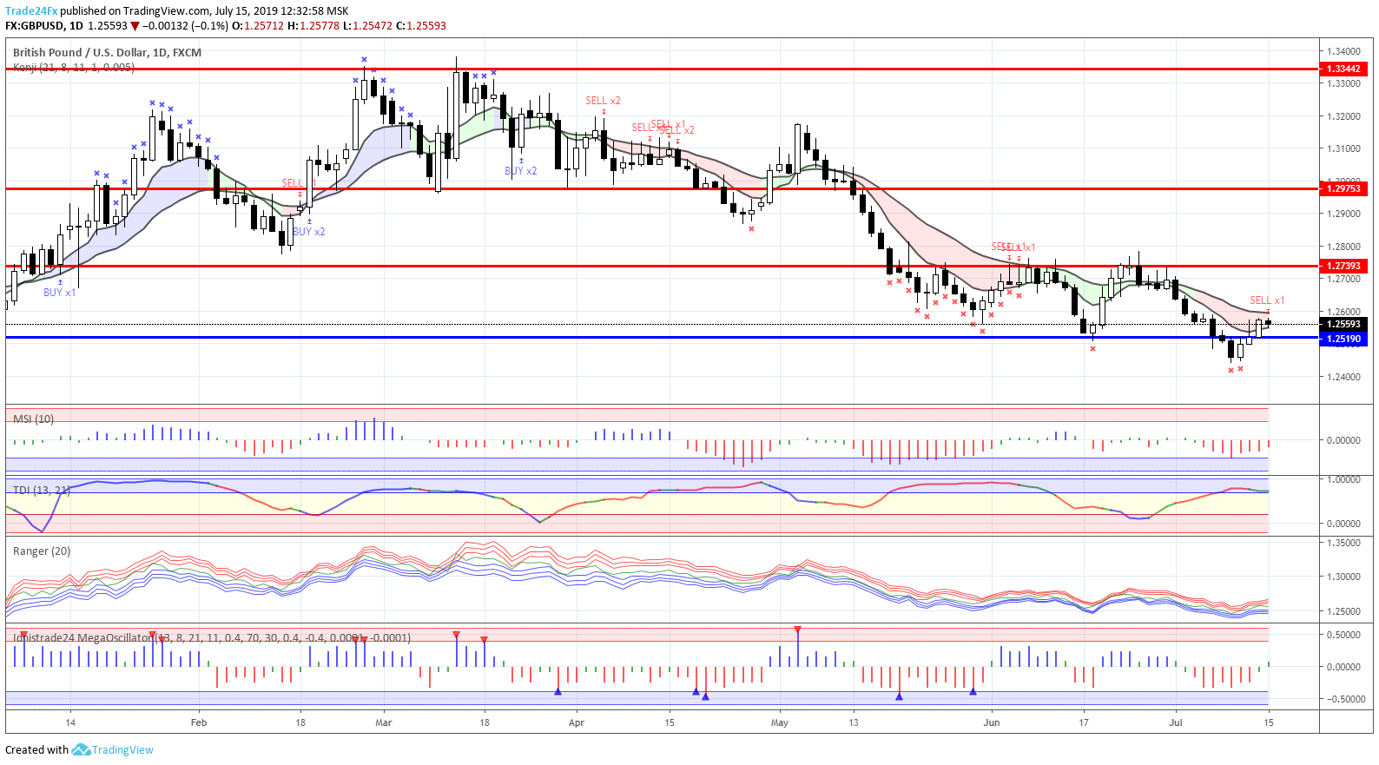This screenshot has width=1379, height=765.
Task: Click the Feb date on time axis
Action: (x=199, y=722)
